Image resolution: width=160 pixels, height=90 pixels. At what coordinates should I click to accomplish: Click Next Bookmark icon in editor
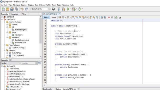coord(94,17)
